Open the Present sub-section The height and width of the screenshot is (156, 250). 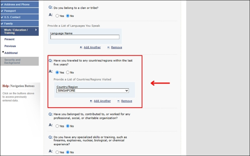[9, 39]
